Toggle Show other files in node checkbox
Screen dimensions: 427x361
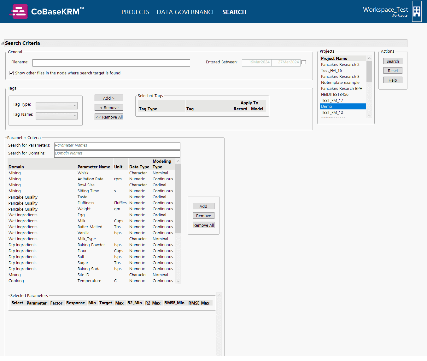pos(11,73)
